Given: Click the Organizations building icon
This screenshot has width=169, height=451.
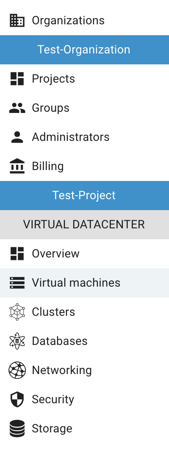Looking at the screenshot, I should pos(17,20).
